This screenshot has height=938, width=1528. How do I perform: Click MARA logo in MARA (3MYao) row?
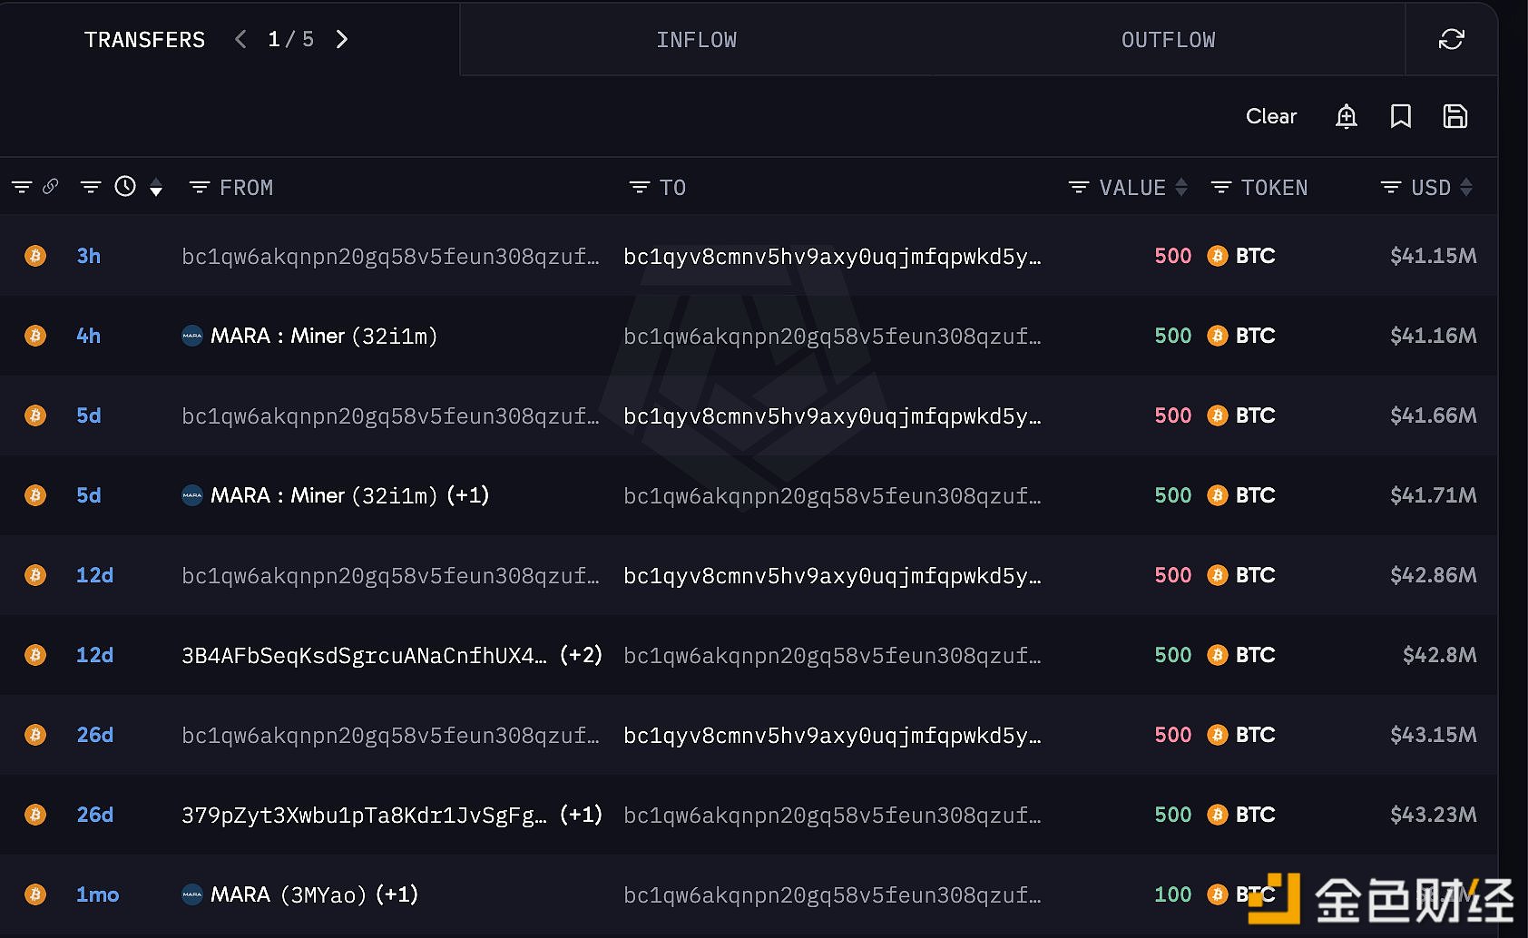192,894
